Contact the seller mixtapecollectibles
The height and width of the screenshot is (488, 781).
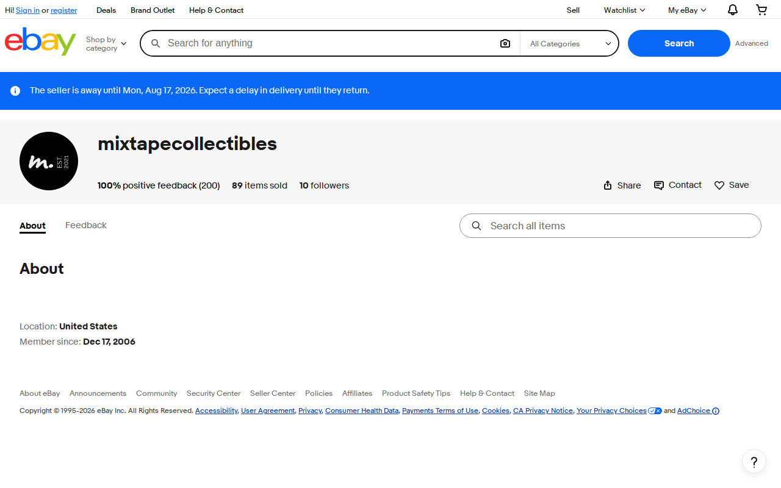(x=678, y=185)
